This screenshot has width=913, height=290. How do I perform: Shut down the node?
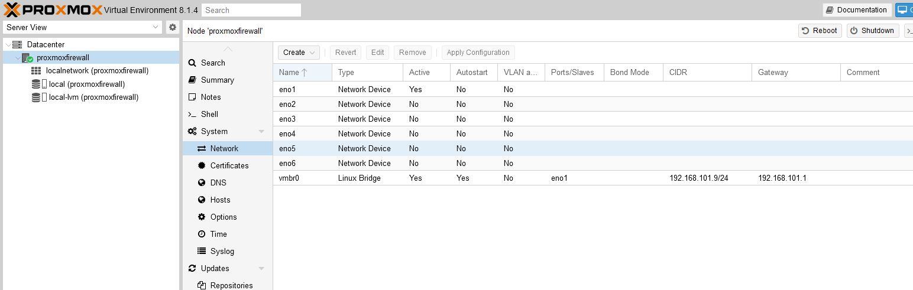point(873,31)
